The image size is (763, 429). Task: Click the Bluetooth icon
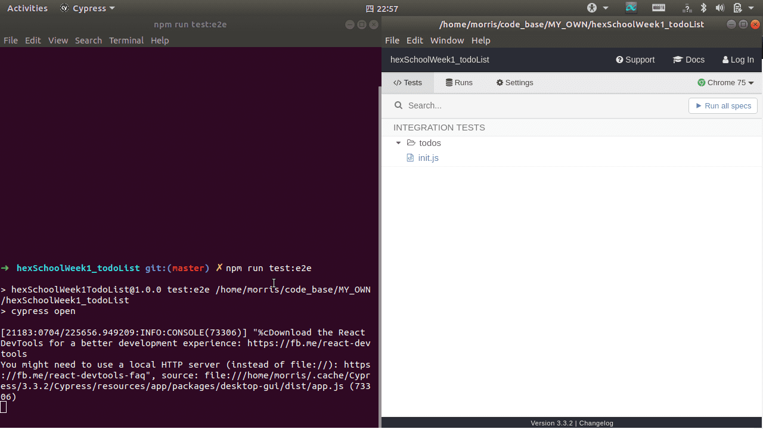[703, 8]
